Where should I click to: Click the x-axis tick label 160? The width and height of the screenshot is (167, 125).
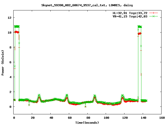tap(162, 118)
